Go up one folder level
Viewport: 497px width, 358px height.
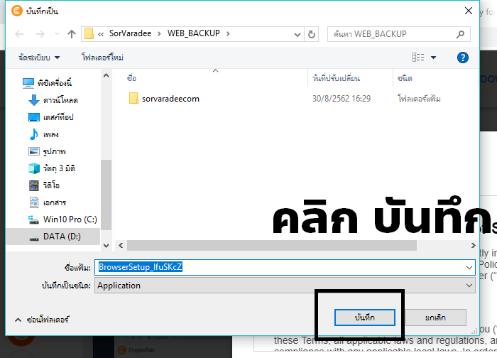point(72,34)
